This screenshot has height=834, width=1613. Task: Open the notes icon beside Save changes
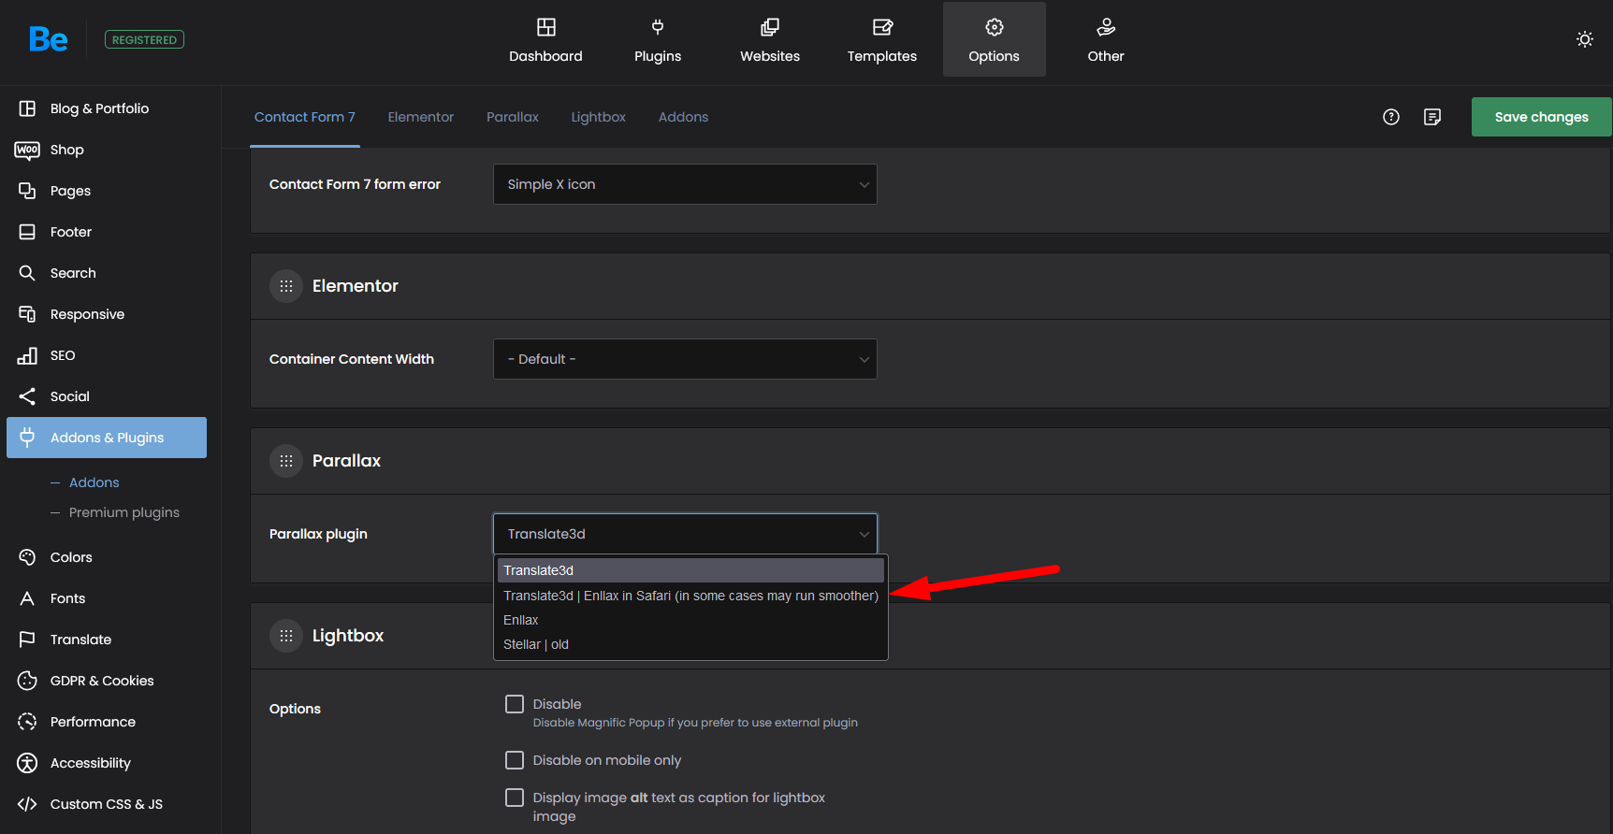1432,117
